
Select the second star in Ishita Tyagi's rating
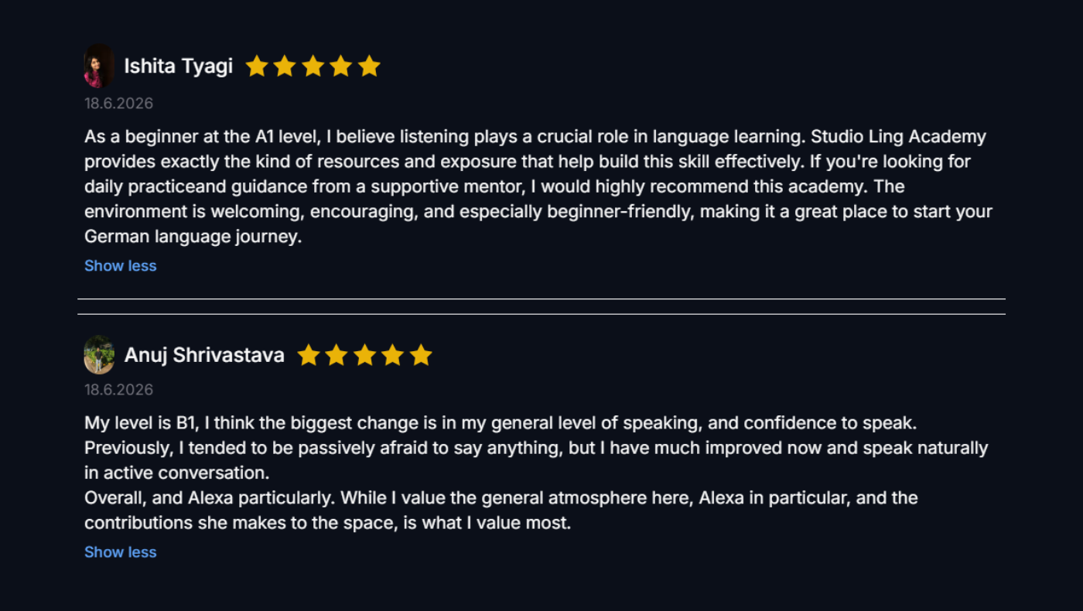[285, 67]
